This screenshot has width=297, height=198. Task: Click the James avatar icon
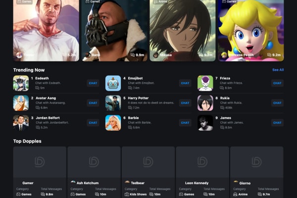(205, 123)
